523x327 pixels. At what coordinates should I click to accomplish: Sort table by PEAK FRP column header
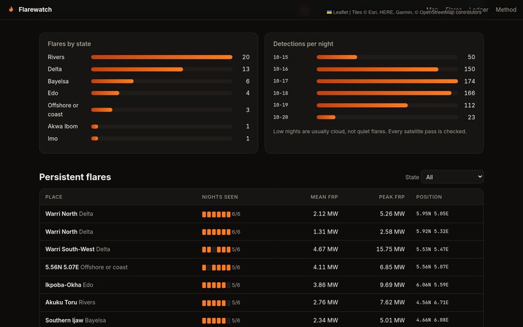pyautogui.click(x=391, y=197)
